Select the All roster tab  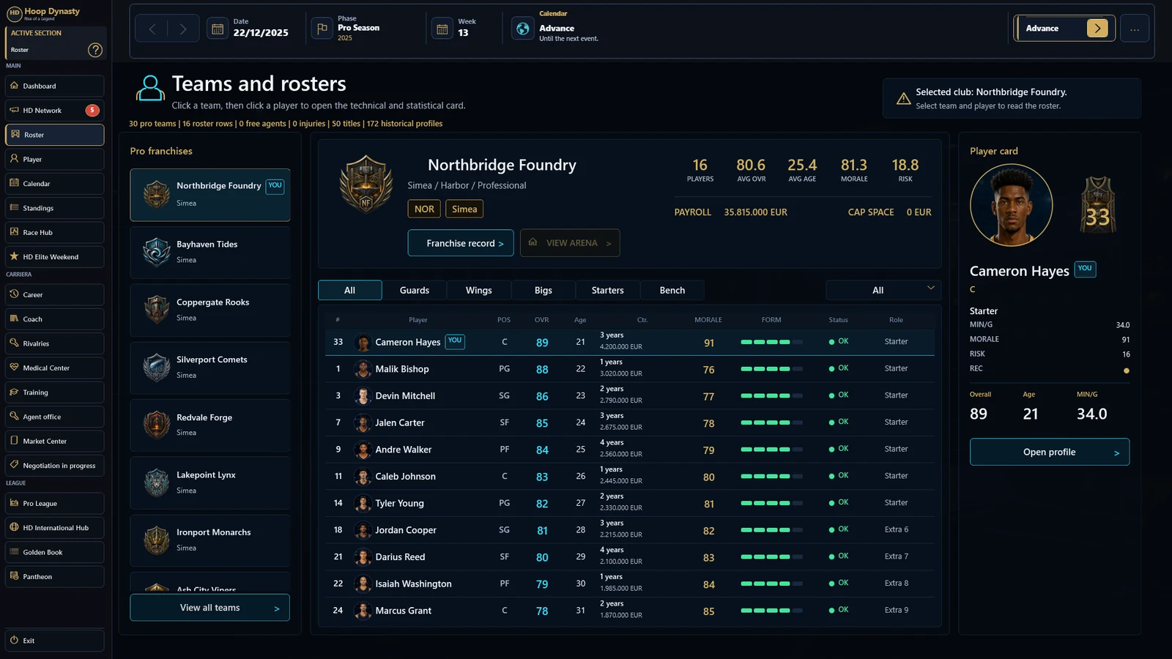(x=350, y=290)
